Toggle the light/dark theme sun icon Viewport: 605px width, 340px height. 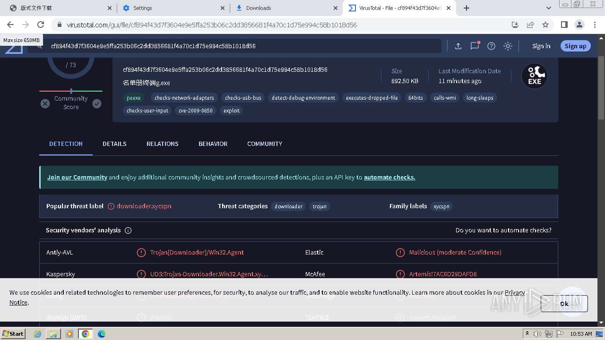pyautogui.click(x=508, y=46)
